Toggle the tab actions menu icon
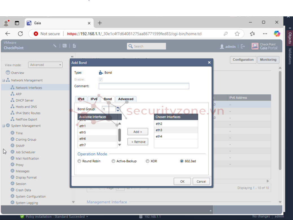 (x=17, y=23)
